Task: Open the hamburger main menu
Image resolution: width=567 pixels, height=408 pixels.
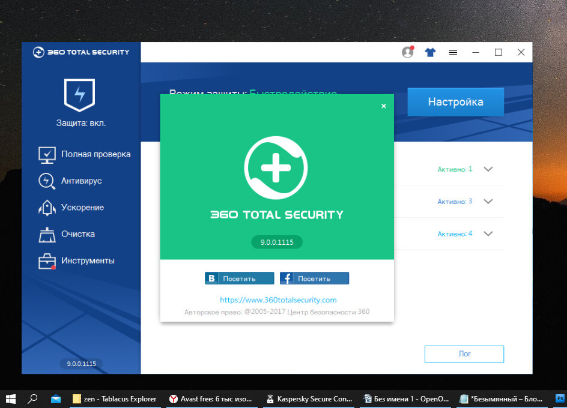Action: [453, 52]
